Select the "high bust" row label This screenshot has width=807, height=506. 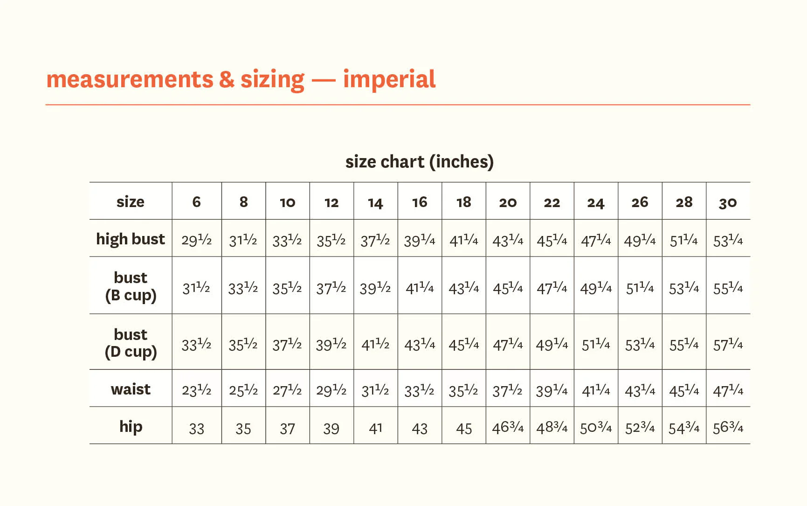tap(131, 239)
